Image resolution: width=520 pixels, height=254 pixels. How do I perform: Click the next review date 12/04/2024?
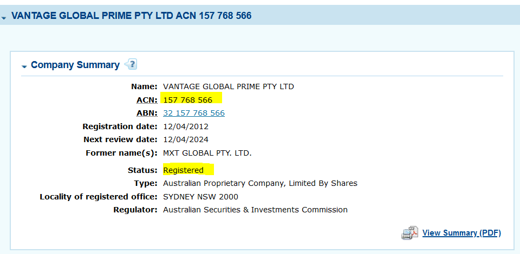click(x=186, y=139)
